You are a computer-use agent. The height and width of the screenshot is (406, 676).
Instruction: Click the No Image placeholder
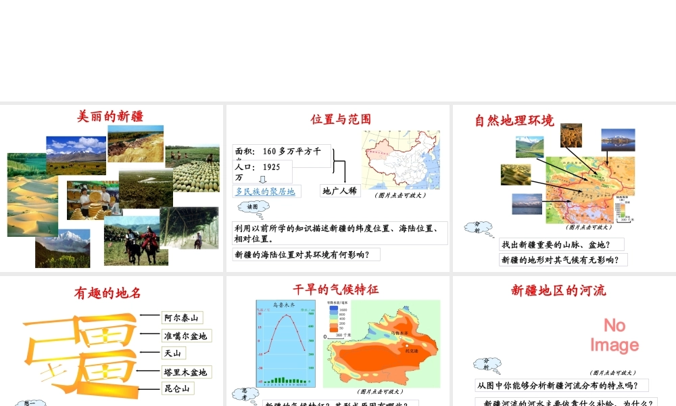(614, 335)
